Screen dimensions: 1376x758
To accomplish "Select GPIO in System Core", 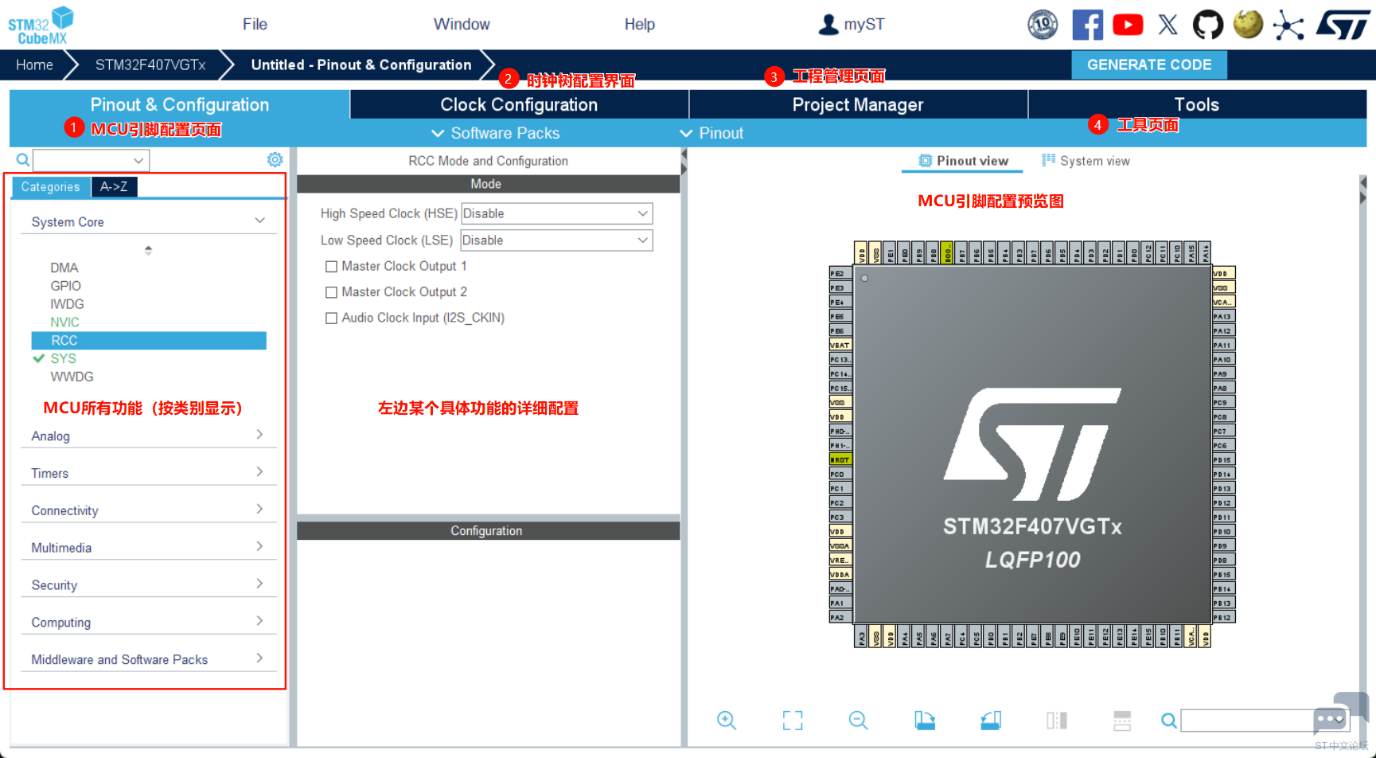I will click(65, 286).
